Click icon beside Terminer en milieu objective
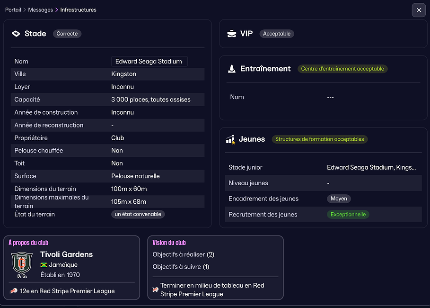 click(x=155, y=289)
